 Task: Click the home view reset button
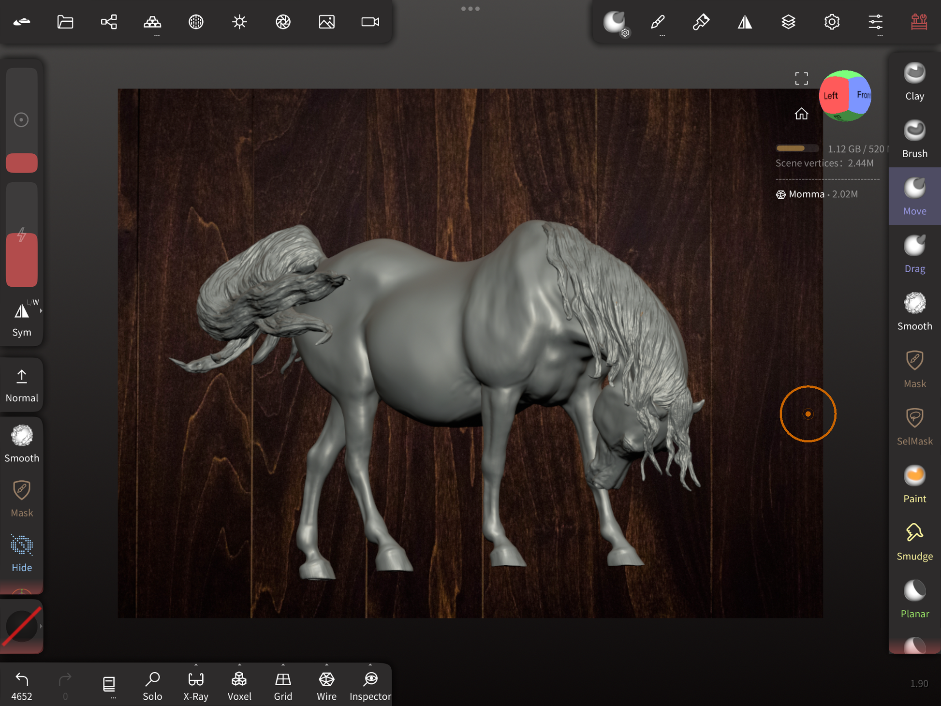801,114
